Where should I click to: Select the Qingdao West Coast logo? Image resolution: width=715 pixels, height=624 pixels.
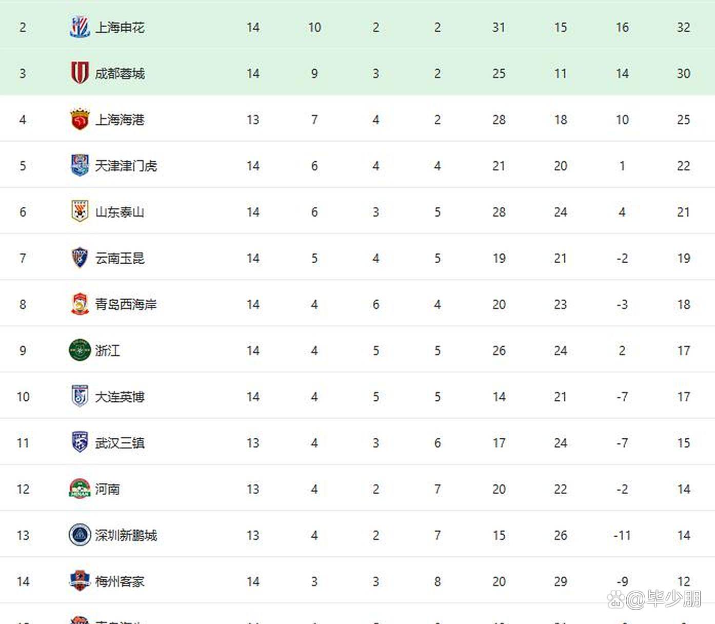80,304
